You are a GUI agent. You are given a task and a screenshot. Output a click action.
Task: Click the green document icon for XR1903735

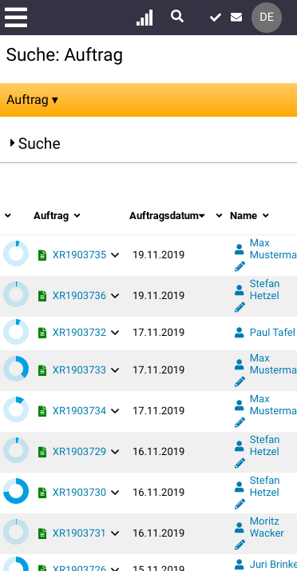[42, 255]
